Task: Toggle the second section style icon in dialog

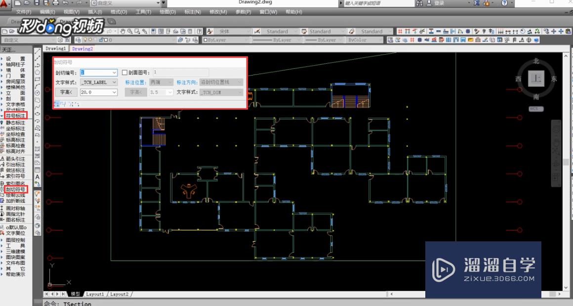Action: coord(63,104)
